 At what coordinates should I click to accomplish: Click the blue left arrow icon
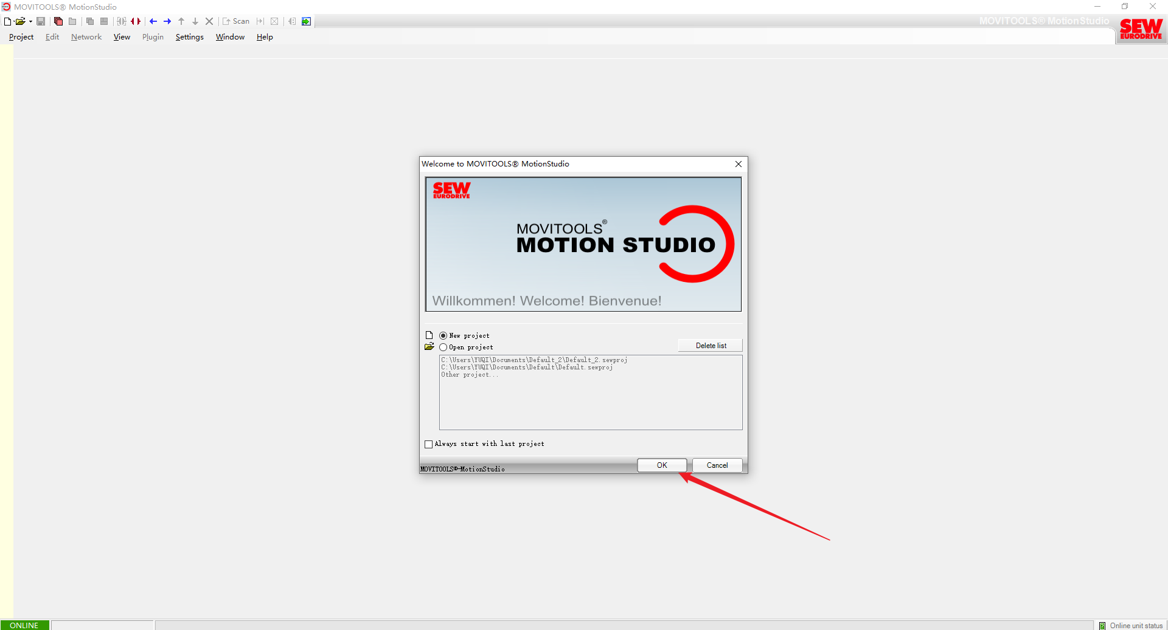[x=153, y=21]
